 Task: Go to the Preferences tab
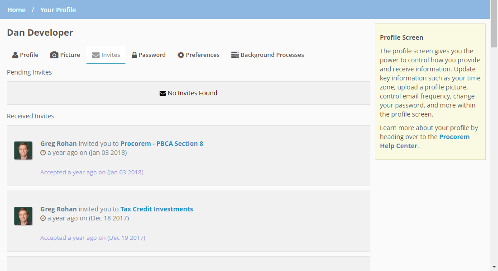tap(198, 55)
